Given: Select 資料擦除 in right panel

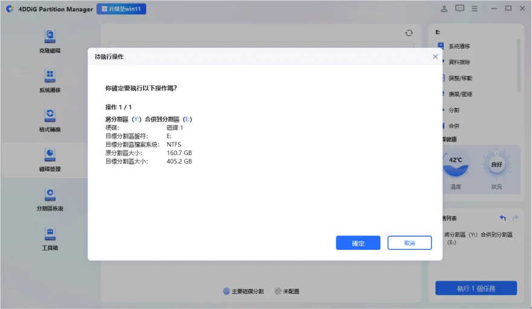Looking at the screenshot, I should pyautogui.click(x=459, y=62).
